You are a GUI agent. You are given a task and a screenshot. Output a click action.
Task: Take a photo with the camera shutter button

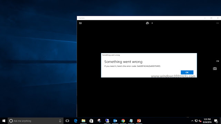[215, 69]
